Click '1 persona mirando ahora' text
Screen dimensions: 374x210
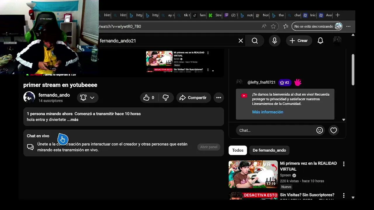point(50,114)
